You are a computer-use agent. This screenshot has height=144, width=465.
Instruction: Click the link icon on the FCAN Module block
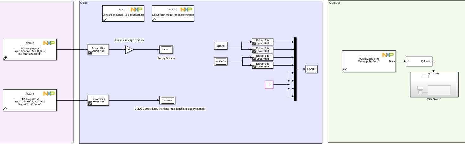(345, 70)
